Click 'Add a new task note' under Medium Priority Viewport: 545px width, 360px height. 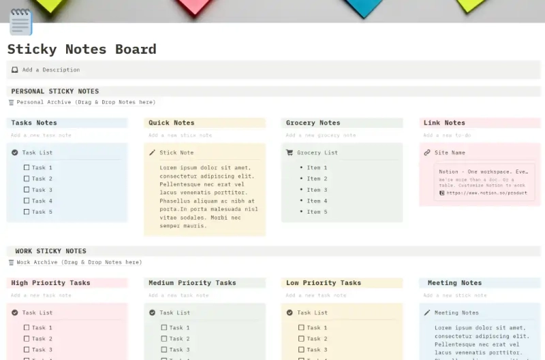[x=178, y=295]
